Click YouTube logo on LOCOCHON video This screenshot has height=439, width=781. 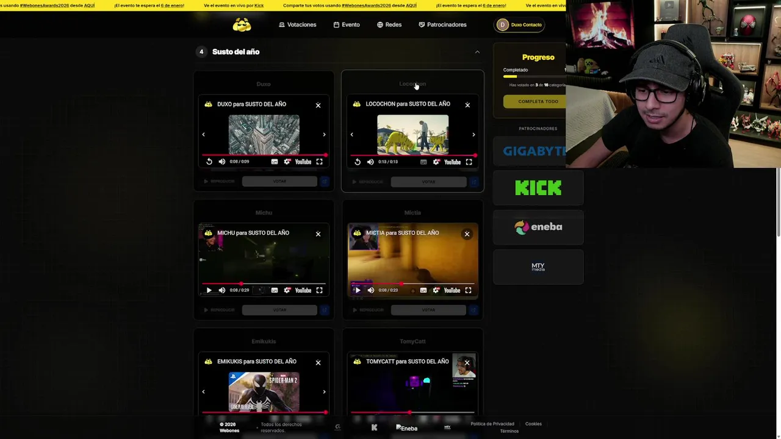[452, 162]
